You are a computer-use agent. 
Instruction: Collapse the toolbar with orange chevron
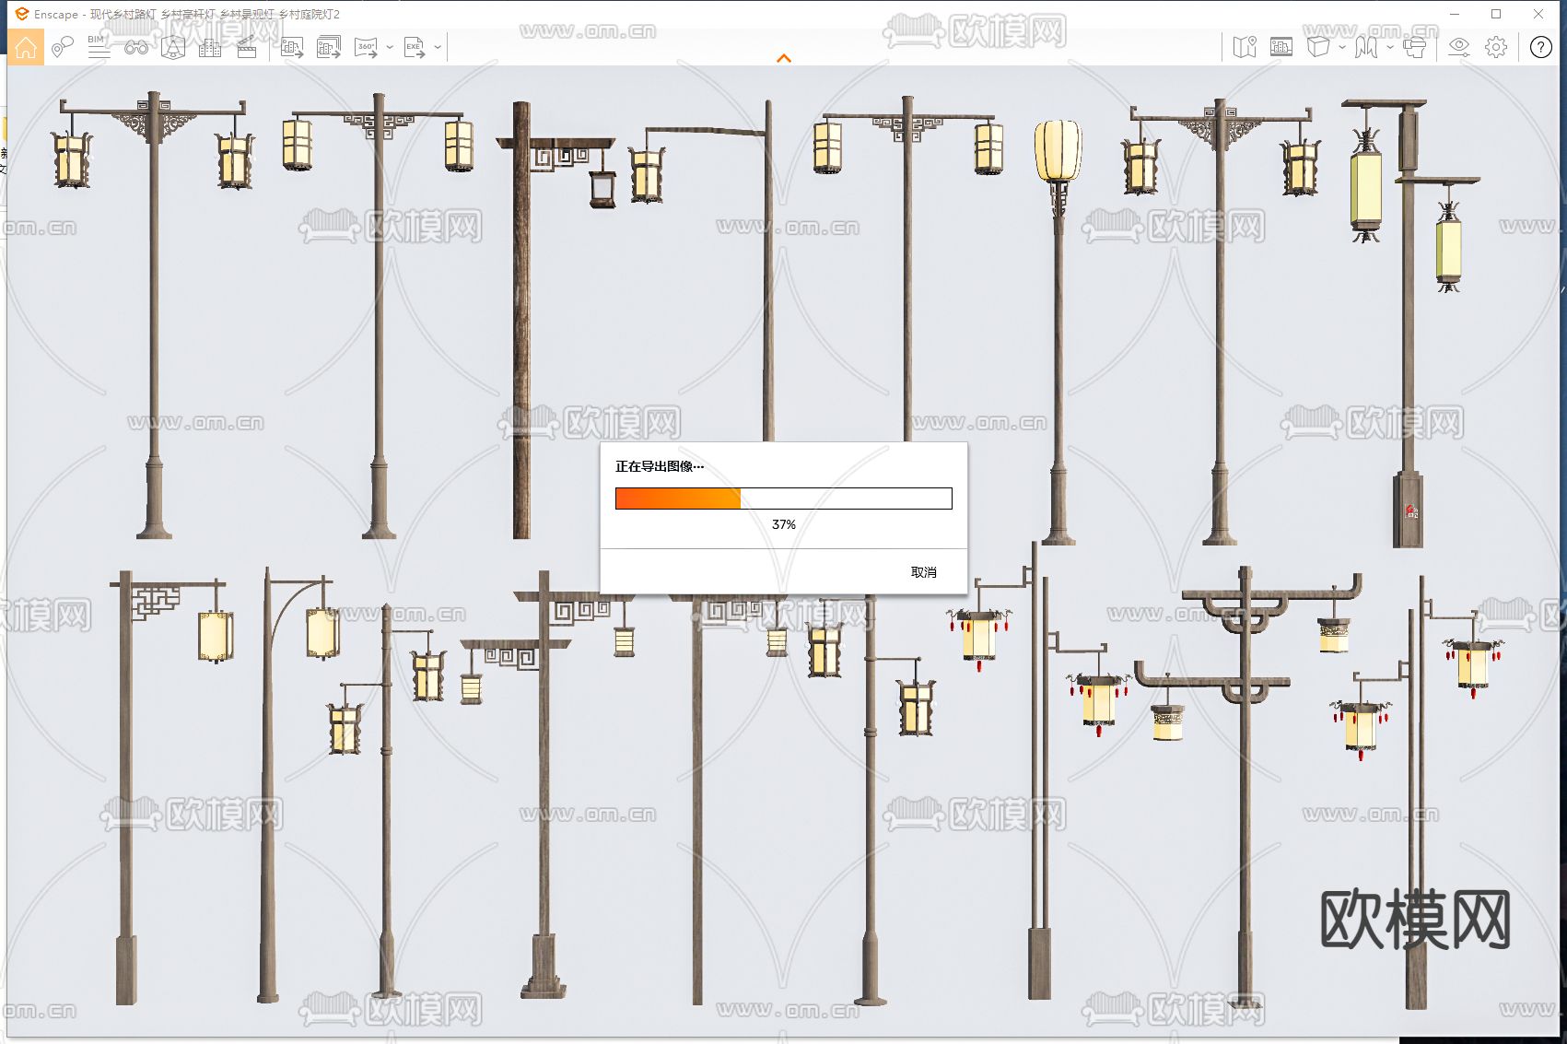point(784,58)
